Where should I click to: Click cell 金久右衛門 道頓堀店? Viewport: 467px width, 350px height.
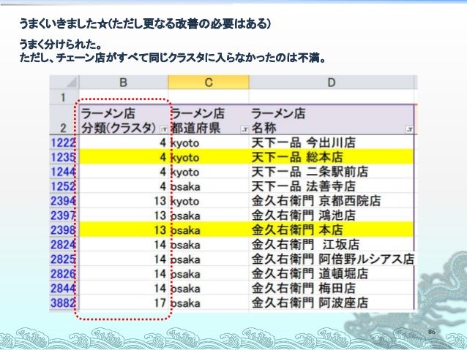pyautogui.click(x=331, y=273)
